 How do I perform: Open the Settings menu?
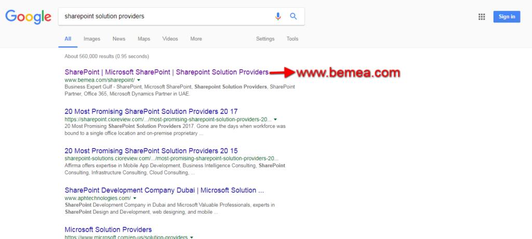coord(265,39)
